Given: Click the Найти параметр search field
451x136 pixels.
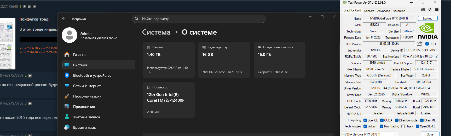Looking at the screenshot, I should [x=199, y=19].
